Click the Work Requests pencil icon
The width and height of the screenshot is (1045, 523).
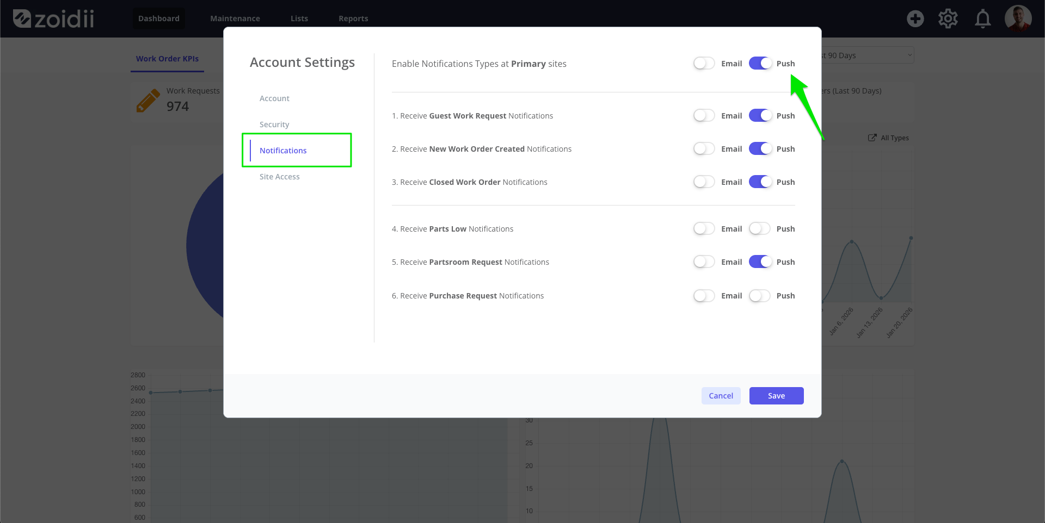click(x=148, y=101)
